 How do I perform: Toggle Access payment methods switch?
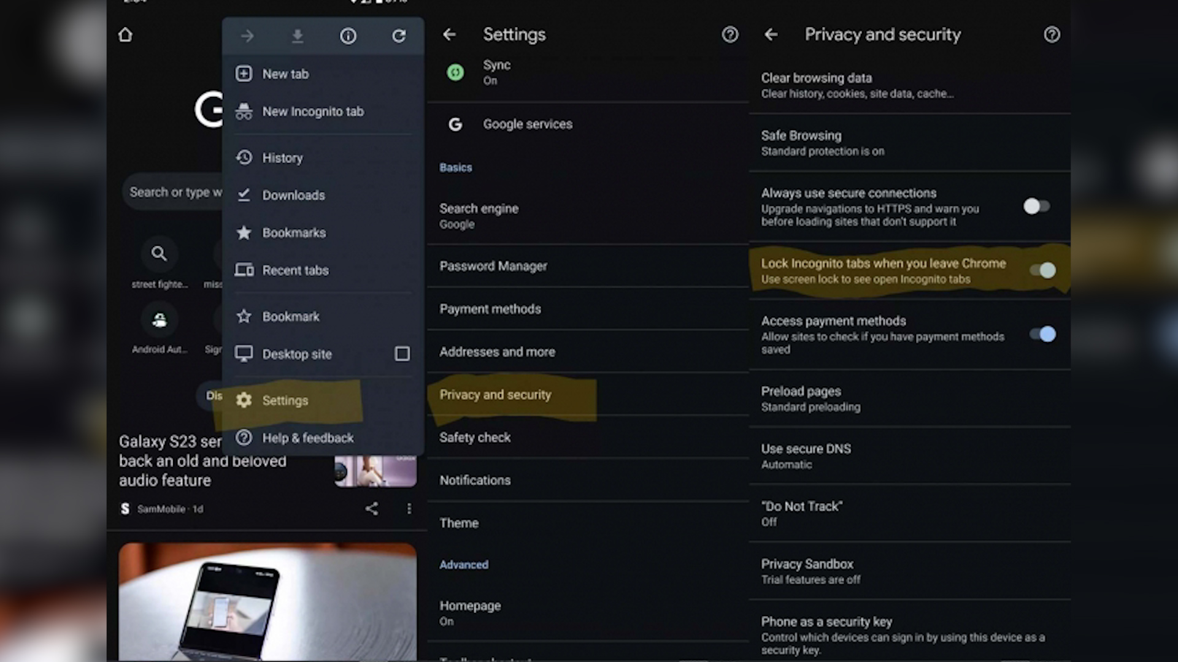coord(1043,334)
